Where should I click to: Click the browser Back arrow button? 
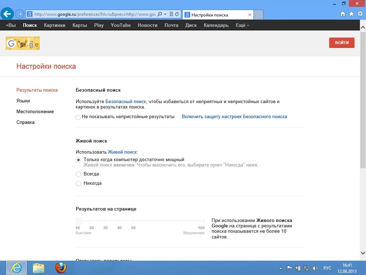point(7,14)
